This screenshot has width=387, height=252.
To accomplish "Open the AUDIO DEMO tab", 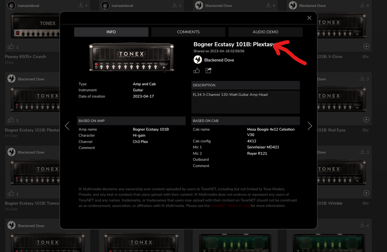I will point(265,32).
